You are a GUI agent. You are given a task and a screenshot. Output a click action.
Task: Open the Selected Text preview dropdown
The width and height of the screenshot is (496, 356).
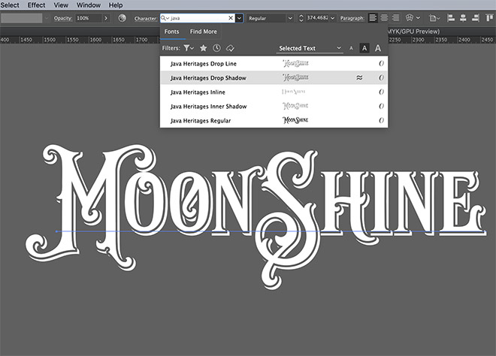pyautogui.click(x=309, y=48)
